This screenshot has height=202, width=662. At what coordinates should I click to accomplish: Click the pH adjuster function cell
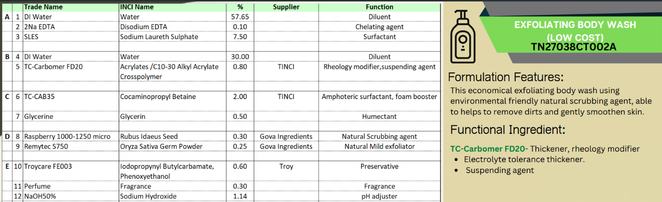click(x=379, y=196)
